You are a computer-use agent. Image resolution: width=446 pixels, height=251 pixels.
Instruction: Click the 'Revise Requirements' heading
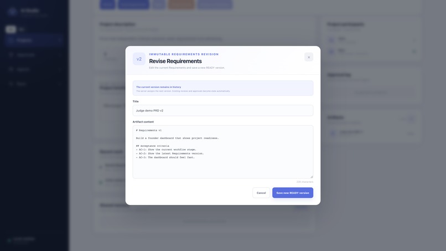click(175, 62)
